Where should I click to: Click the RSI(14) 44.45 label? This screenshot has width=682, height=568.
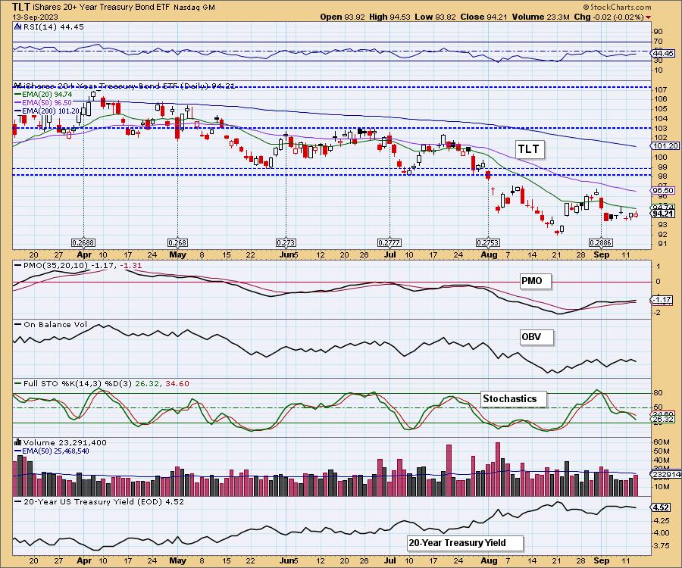click(53, 27)
